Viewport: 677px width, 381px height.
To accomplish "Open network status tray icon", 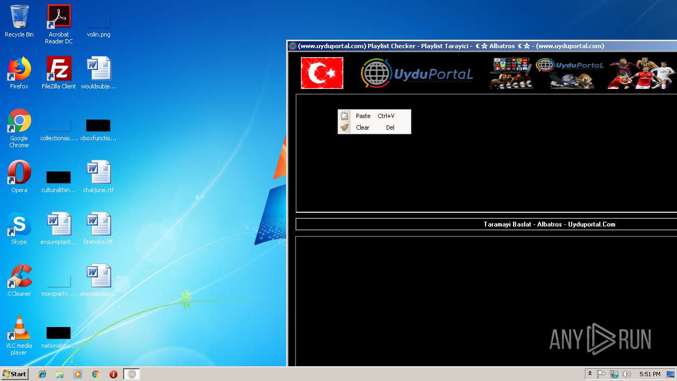I will point(614,374).
